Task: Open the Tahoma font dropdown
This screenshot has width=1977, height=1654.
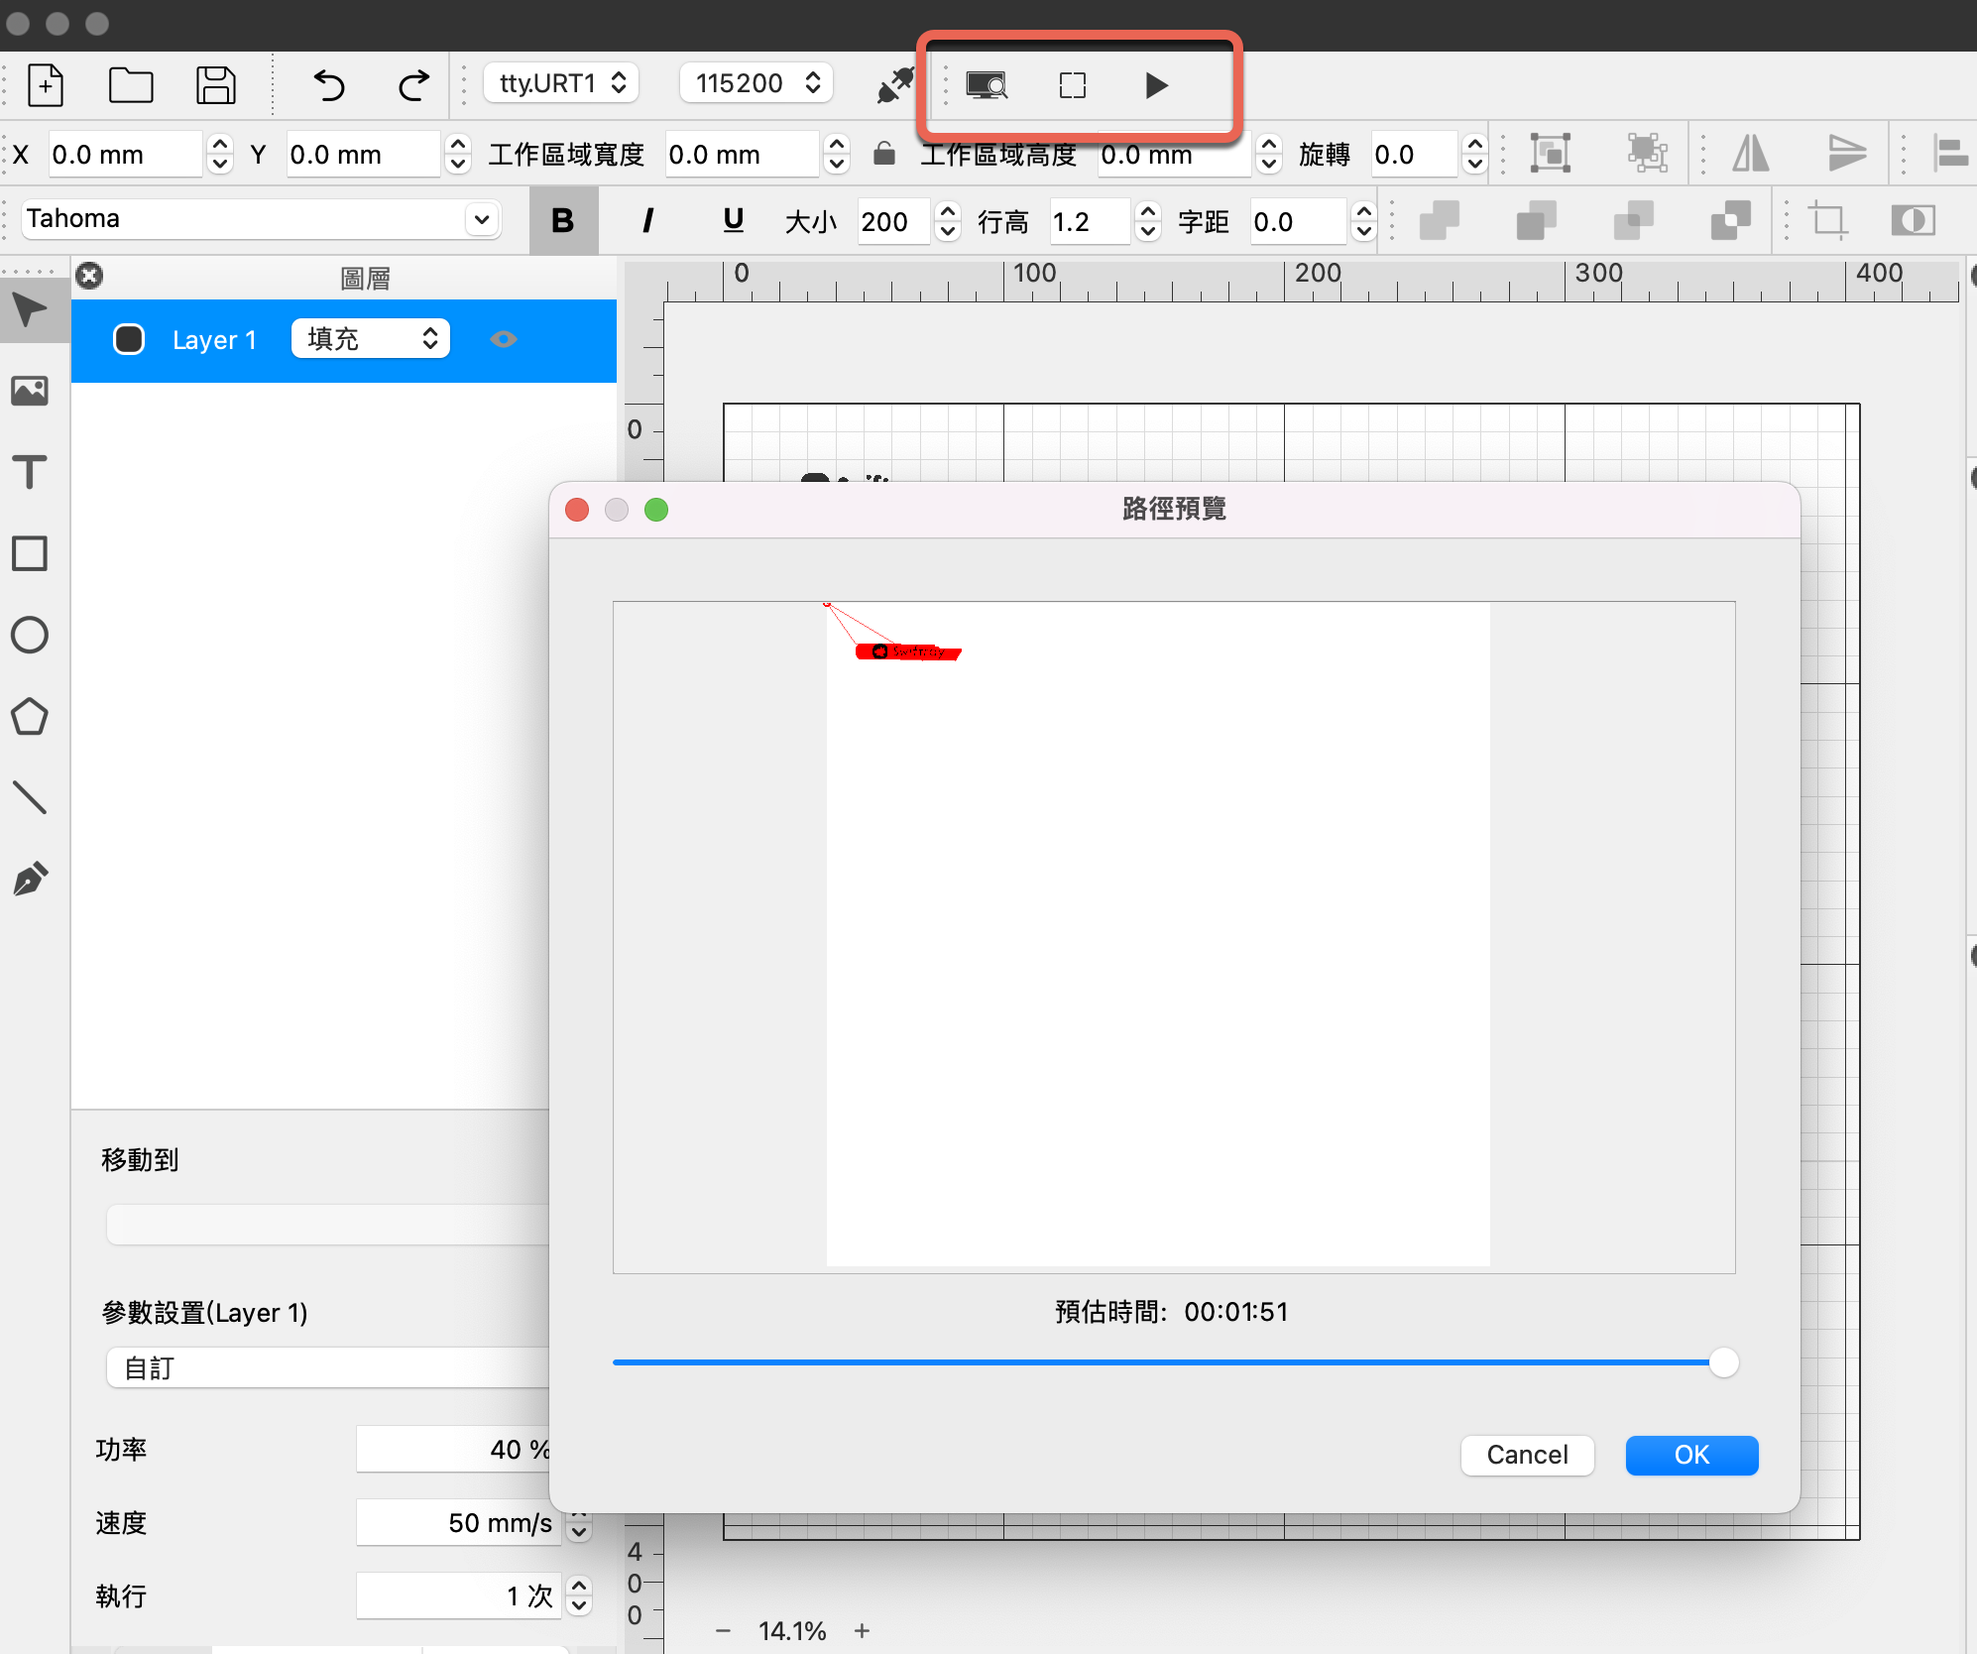Action: (482, 219)
